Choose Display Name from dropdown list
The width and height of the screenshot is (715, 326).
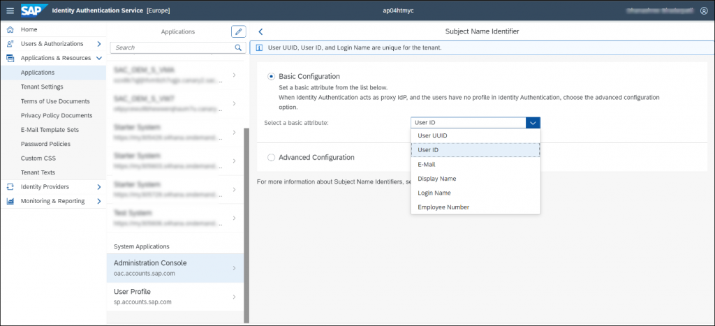pyautogui.click(x=476, y=179)
